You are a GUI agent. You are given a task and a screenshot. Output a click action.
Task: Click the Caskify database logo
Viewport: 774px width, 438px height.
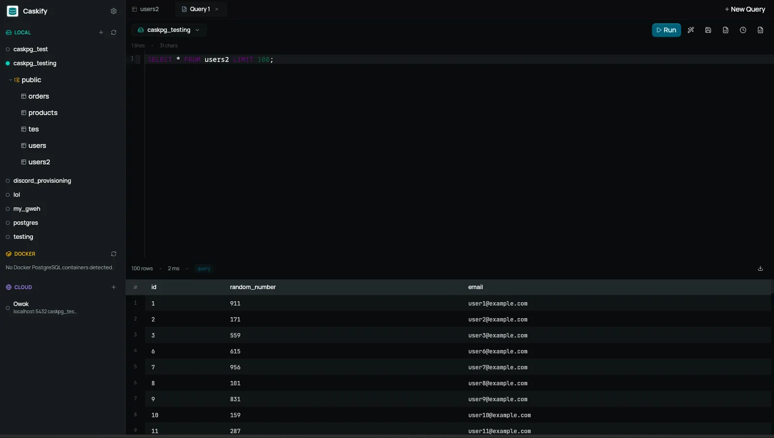tap(13, 11)
